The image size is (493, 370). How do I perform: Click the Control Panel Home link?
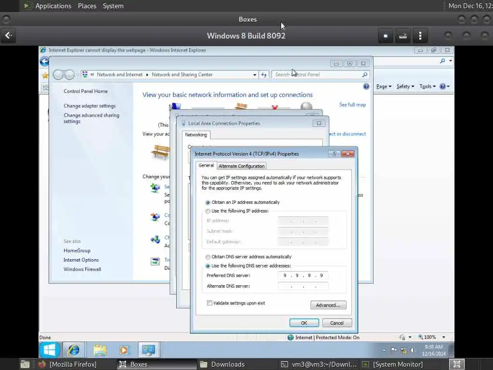coord(86,91)
